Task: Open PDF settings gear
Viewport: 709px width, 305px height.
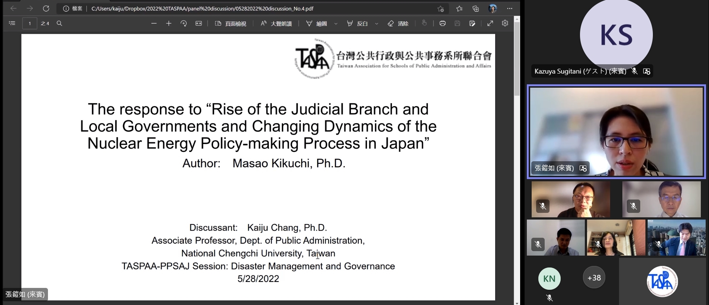Action: [x=505, y=23]
